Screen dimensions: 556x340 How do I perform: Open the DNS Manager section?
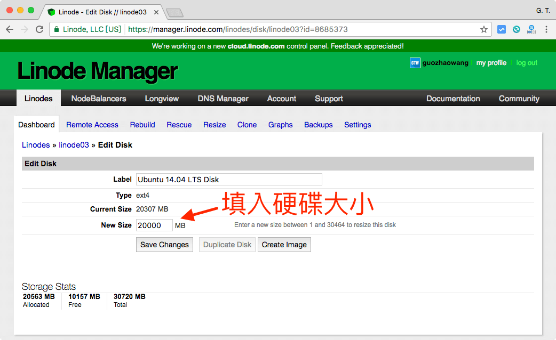(223, 99)
